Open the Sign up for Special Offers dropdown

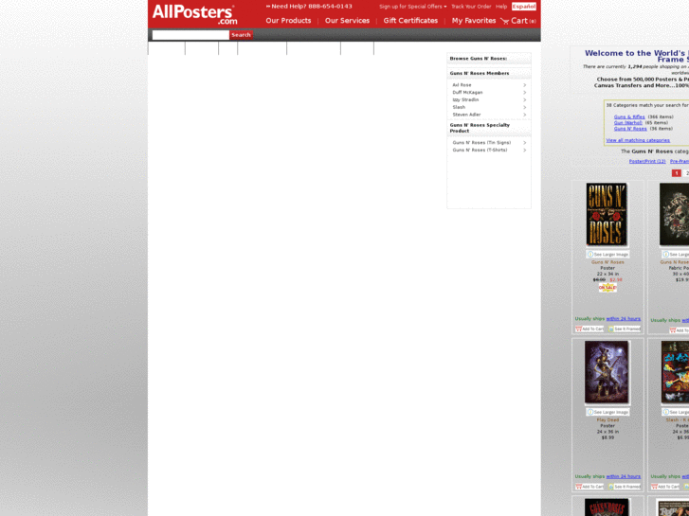[412, 7]
